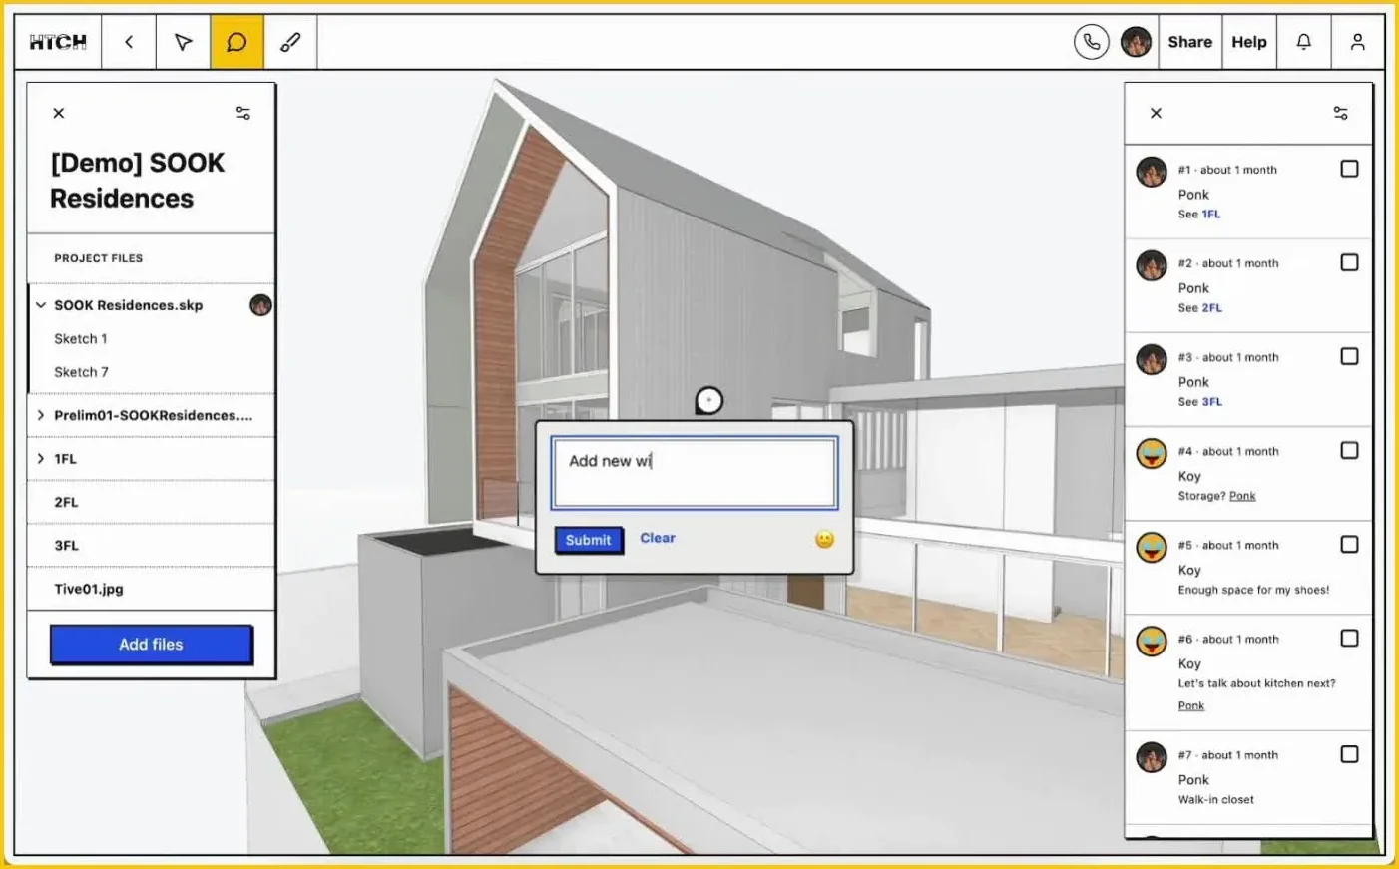Open notifications bell
This screenshot has width=1399, height=869.
(x=1303, y=42)
